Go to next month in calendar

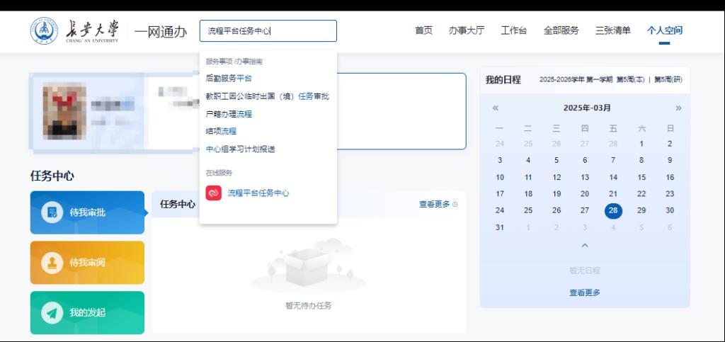[x=678, y=108]
